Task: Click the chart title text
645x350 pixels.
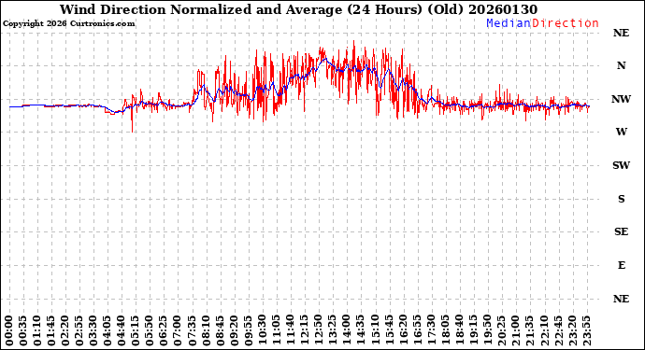Action: [x=298, y=9]
